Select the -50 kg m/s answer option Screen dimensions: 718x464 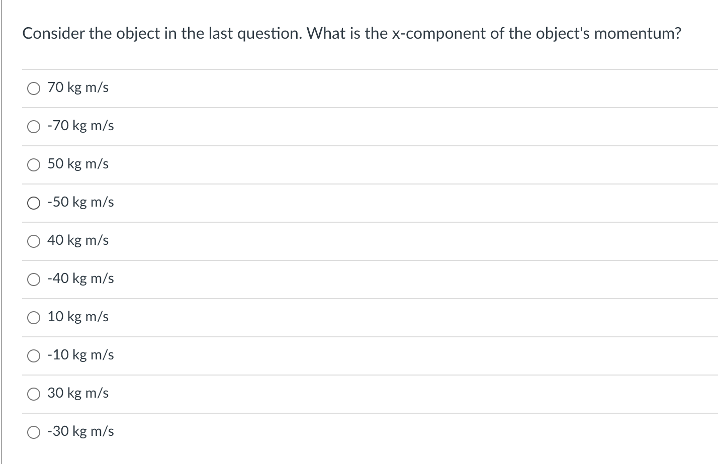[x=80, y=203]
